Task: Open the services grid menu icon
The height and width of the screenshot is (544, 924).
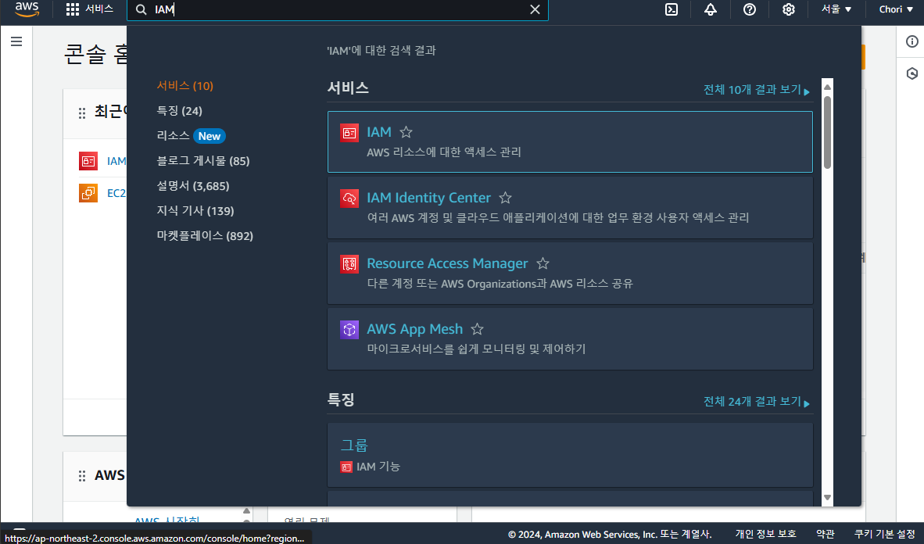Action: pyautogui.click(x=73, y=9)
